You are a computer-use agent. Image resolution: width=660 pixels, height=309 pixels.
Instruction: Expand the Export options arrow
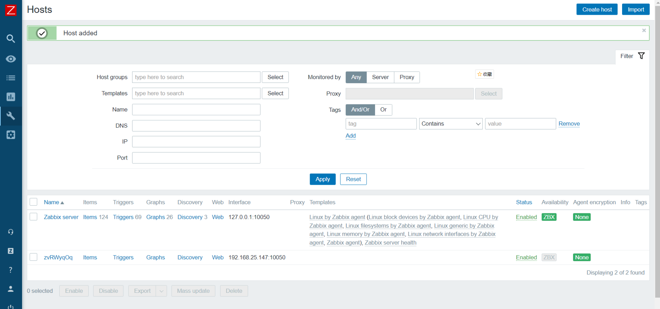click(161, 291)
